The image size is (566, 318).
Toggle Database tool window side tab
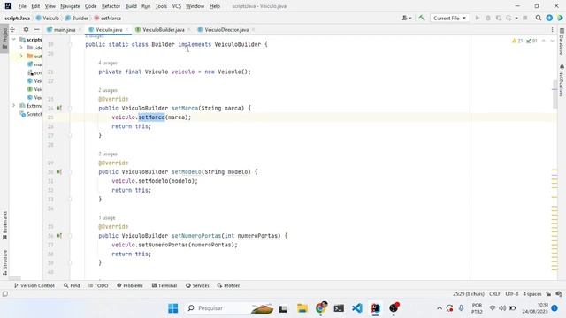tap(562, 42)
